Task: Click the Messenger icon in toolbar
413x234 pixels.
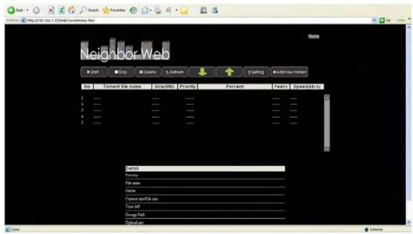Action: (215, 10)
